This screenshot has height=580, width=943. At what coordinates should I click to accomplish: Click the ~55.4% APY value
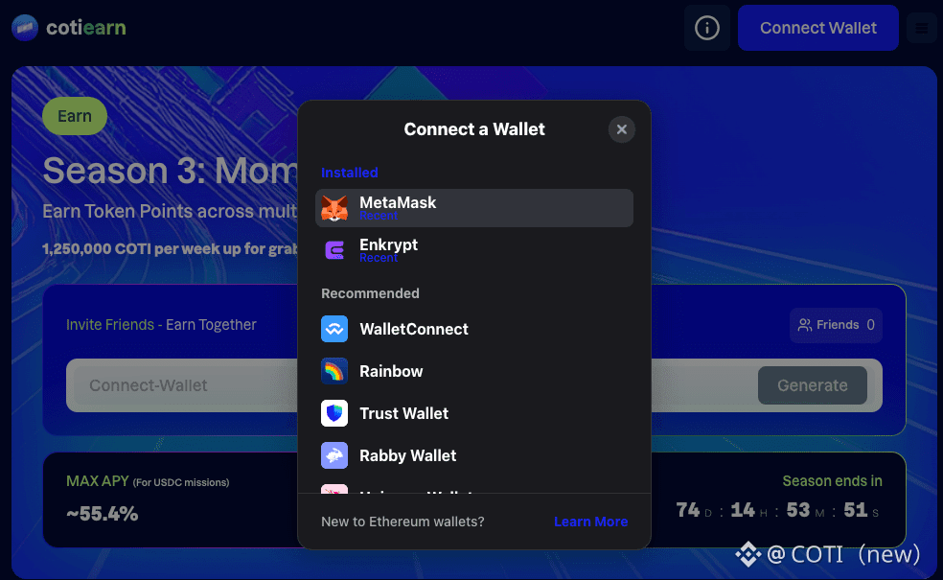[x=103, y=514]
